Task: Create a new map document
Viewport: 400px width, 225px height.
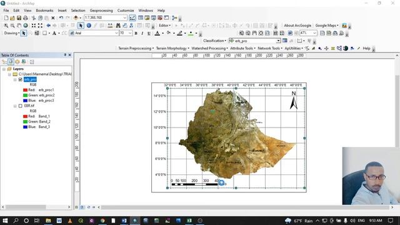Action: (6, 18)
